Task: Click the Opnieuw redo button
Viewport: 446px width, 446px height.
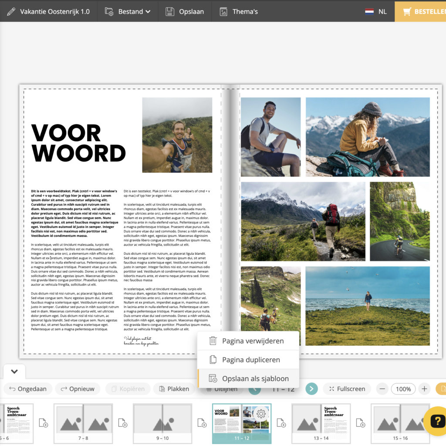Action: 78,389
